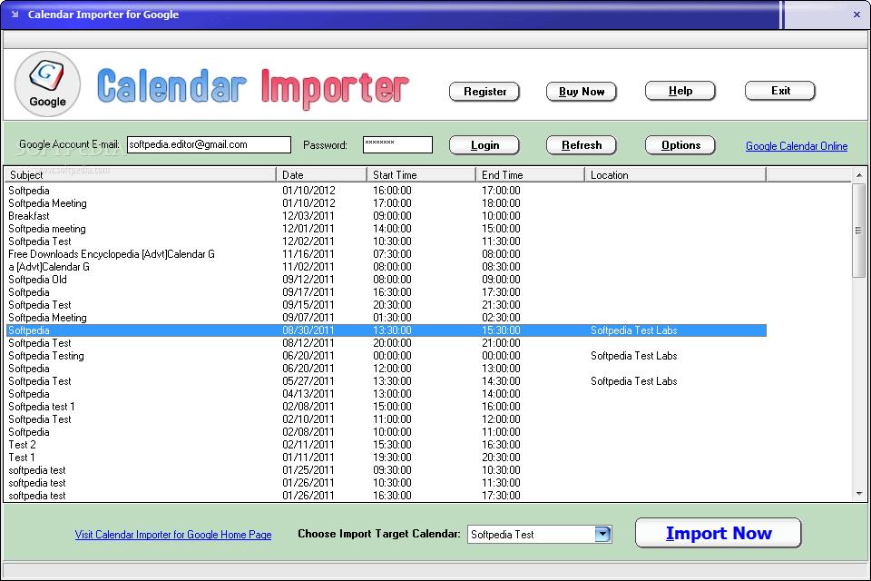Sort by the Start Time column header
This screenshot has width=871, height=581.
(421, 174)
